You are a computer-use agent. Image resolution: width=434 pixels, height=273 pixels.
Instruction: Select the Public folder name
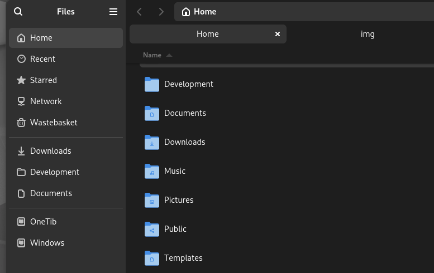click(175, 229)
